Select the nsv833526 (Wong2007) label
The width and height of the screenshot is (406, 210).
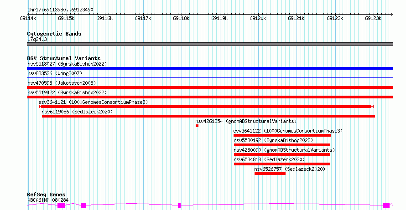click(x=55, y=73)
